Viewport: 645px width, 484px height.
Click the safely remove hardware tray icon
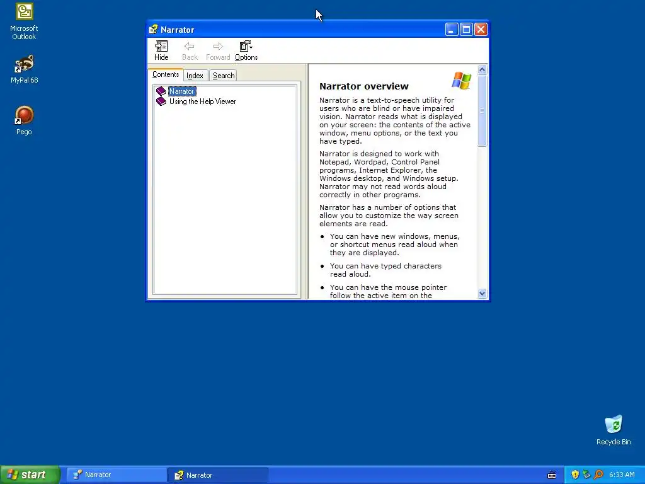click(586, 475)
